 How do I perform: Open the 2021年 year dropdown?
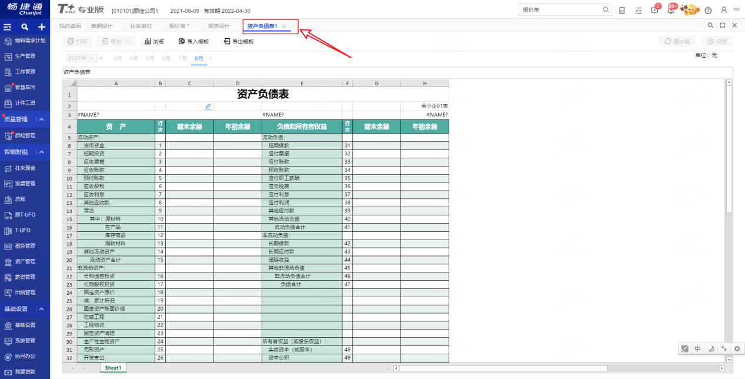(81, 58)
